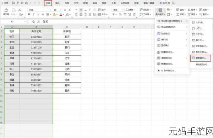Click the red font color swatch
213x138 pixels.
point(61,15)
